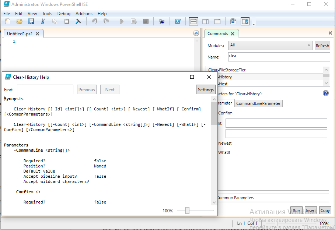Open New Remote PowerShell Tab icon
The width and height of the screenshot is (335, 230).
[162, 21]
